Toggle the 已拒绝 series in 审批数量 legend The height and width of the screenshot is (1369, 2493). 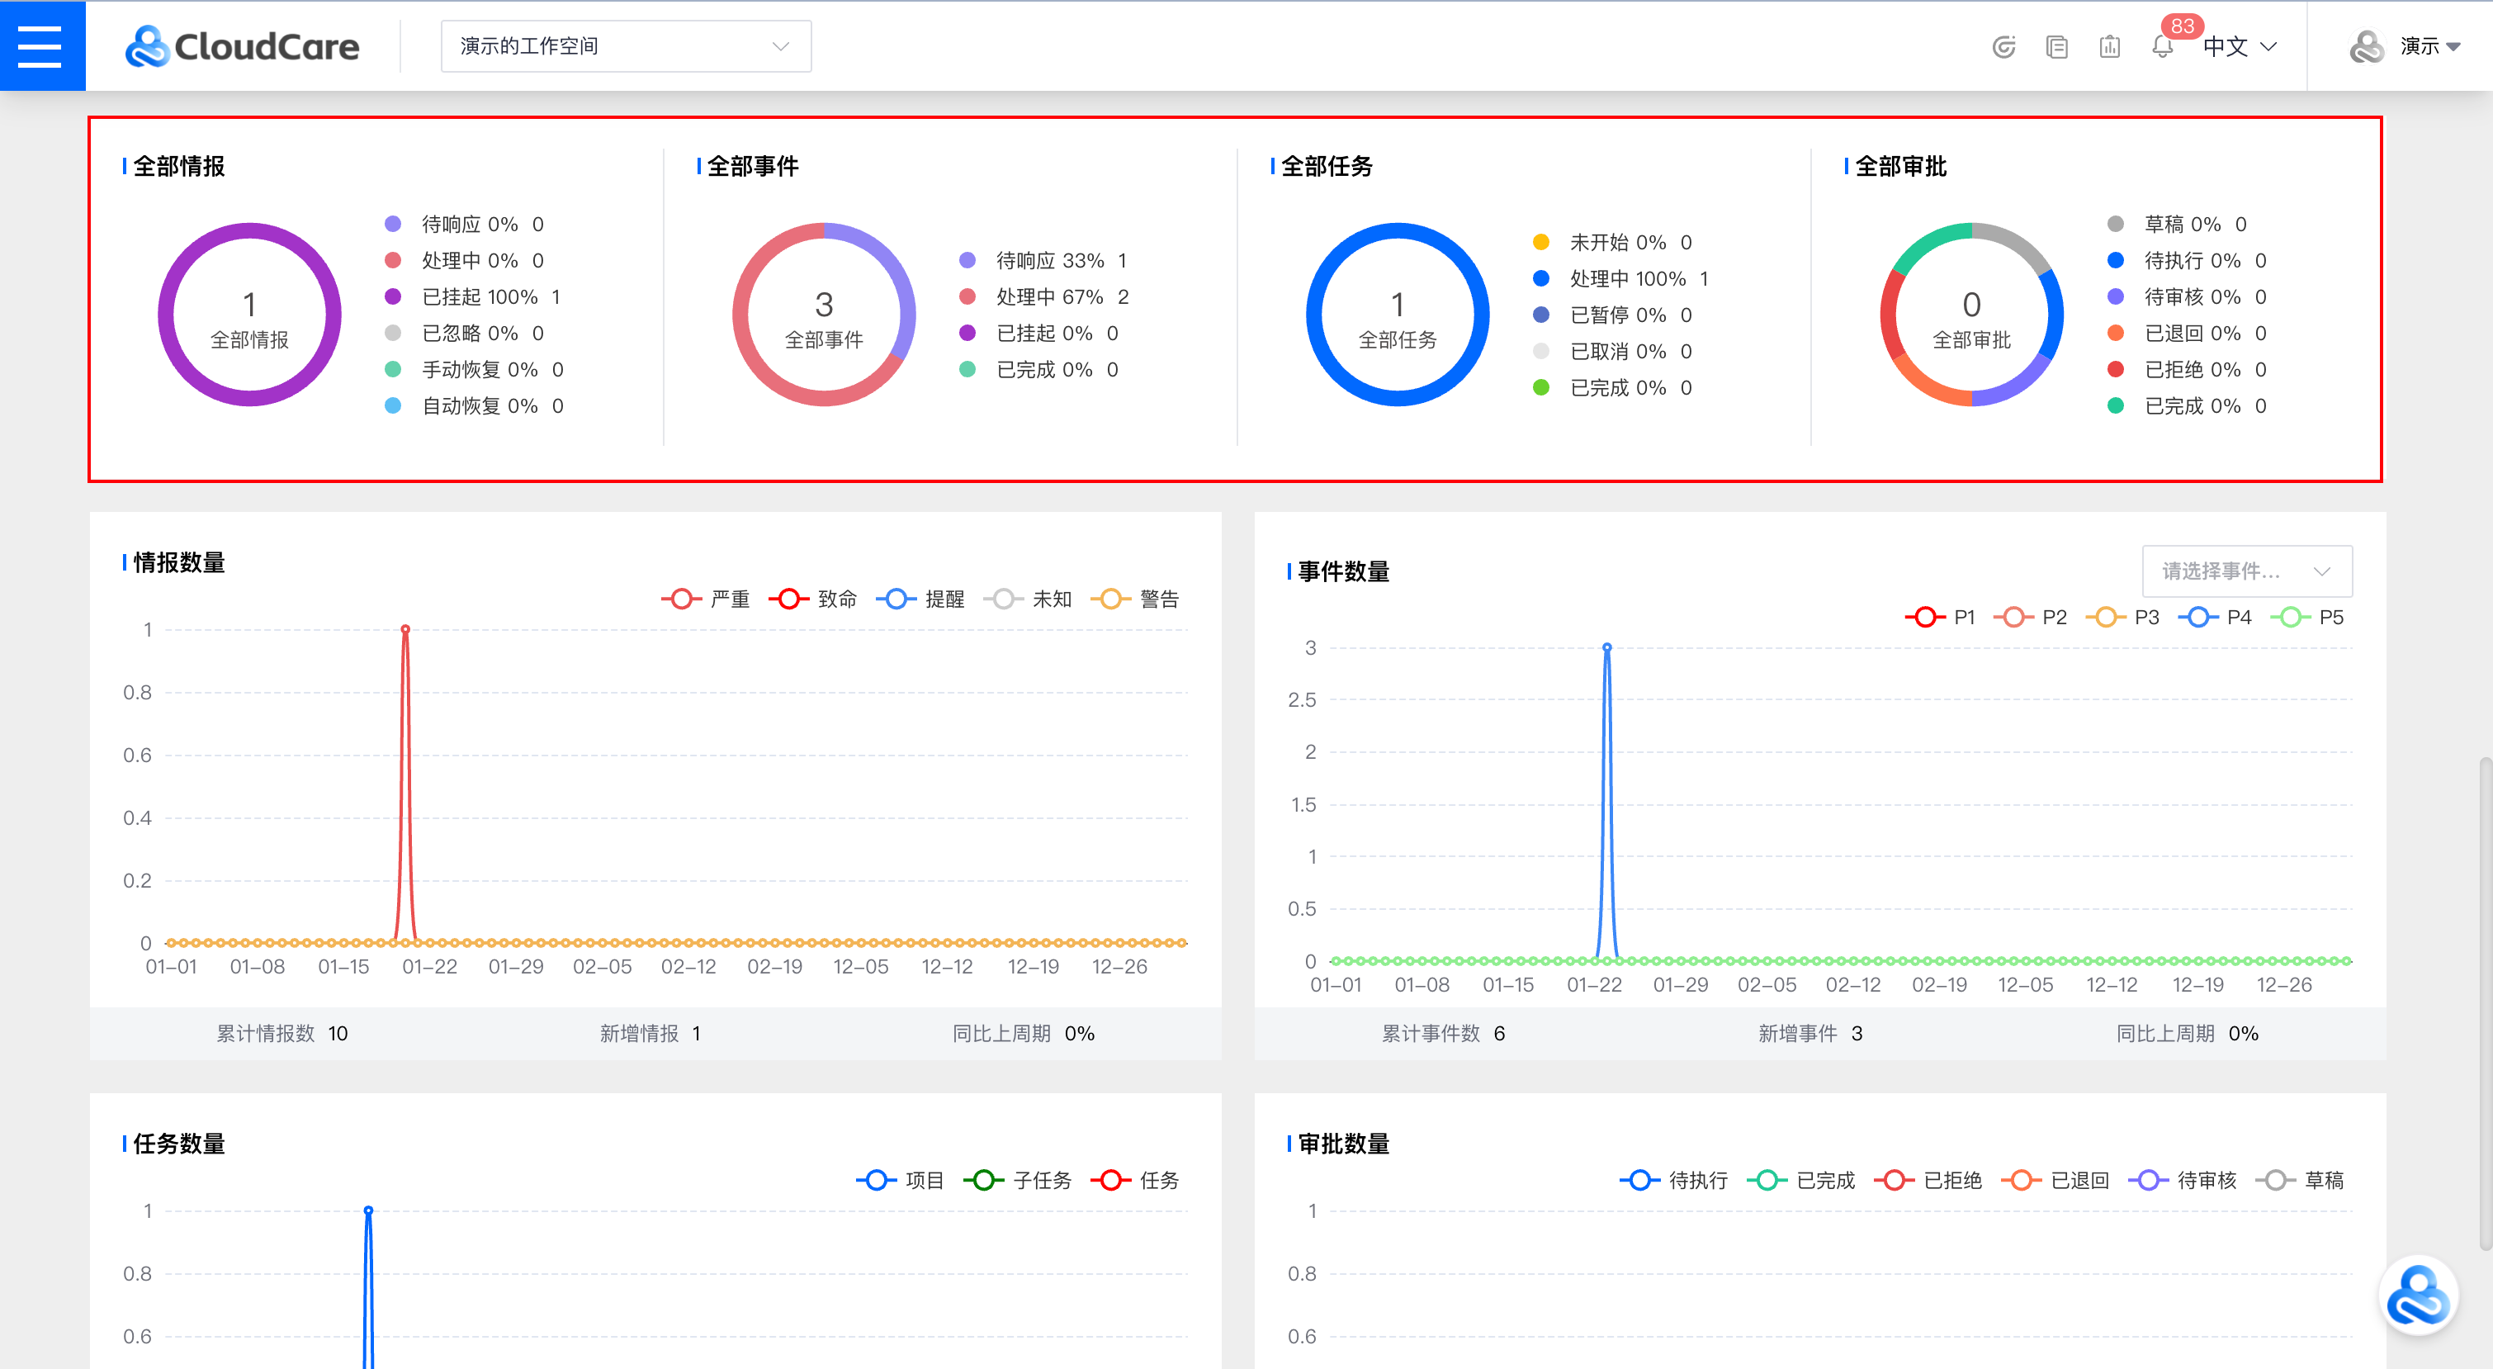point(1929,1180)
